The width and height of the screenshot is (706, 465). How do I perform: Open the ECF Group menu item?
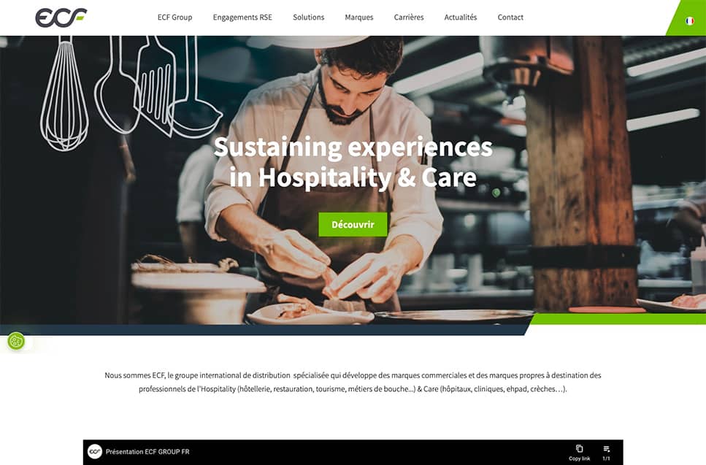[x=174, y=17]
